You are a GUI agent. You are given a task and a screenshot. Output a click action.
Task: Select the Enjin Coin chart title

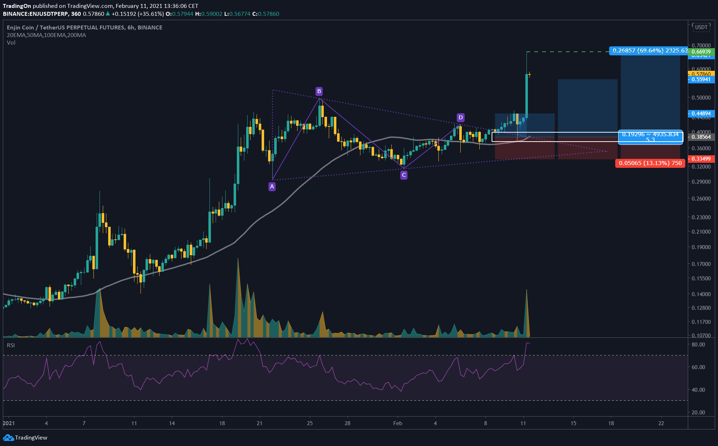point(84,27)
